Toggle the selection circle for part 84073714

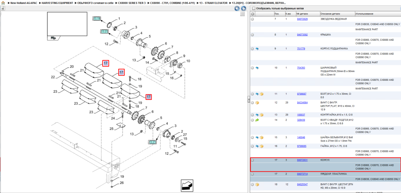(x=252, y=174)
